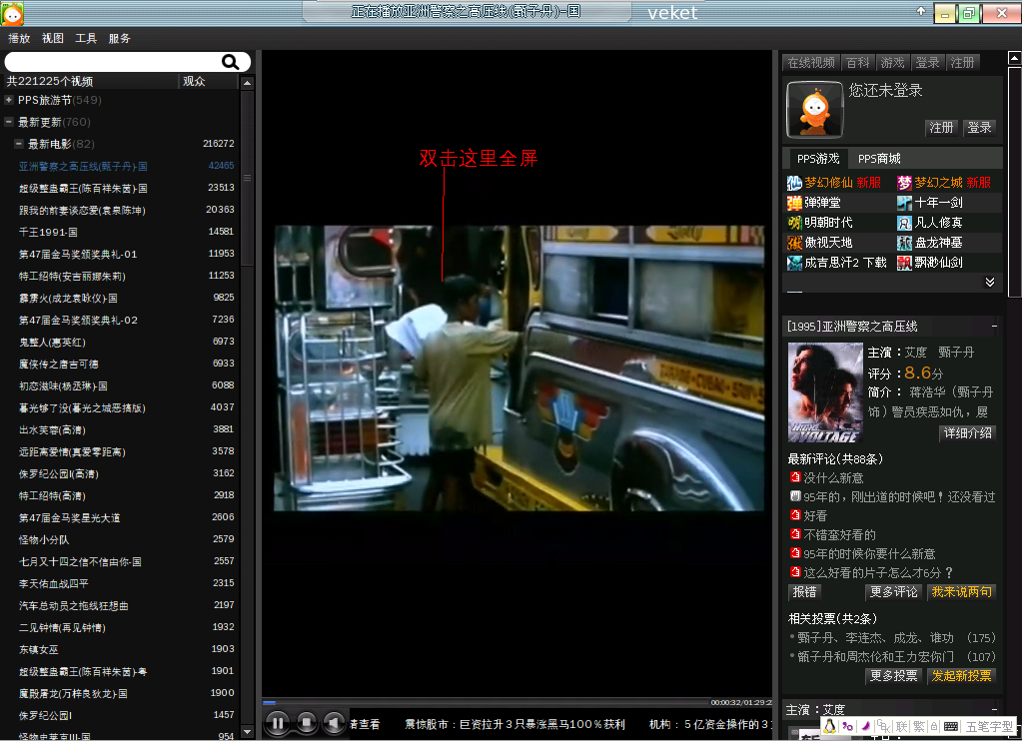This screenshot has width=1022, height=742.
Task: Open the 梦幻之城 game icon
Action: point(904,183)
